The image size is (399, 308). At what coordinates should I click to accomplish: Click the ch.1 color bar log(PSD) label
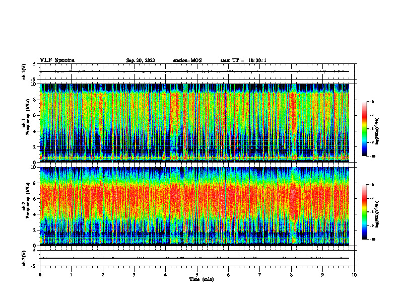377,131
